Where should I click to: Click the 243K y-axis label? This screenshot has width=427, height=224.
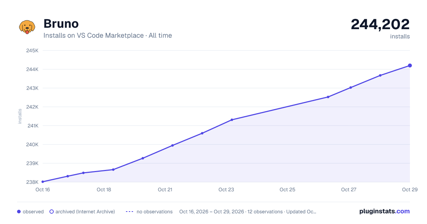[x=32, y=88]
